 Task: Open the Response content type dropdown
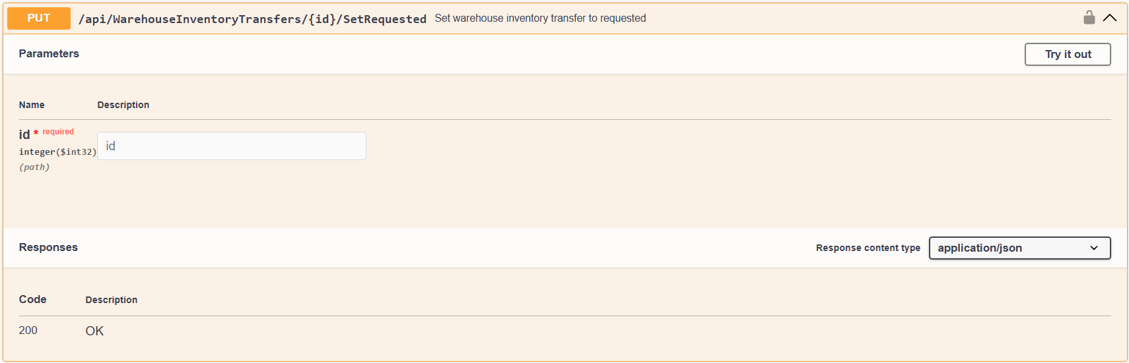1019,248
